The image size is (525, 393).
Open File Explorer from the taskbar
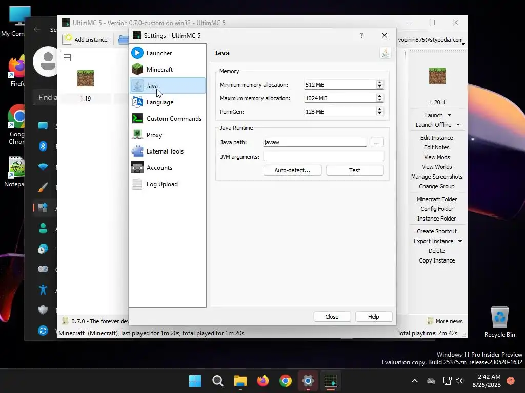click(240, 381)
